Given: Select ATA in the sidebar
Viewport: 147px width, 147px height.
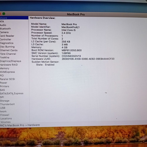Looking at the screenshot, I should [2, 21].
